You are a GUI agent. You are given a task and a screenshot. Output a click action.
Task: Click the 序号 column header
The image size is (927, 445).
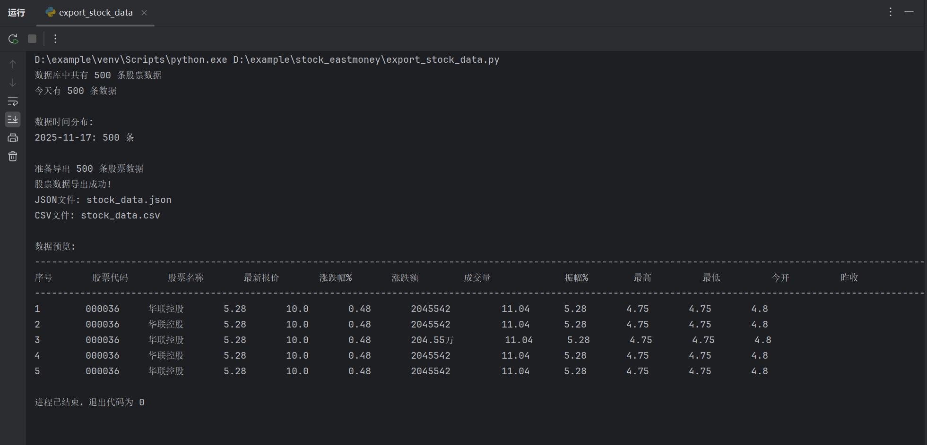43,277
